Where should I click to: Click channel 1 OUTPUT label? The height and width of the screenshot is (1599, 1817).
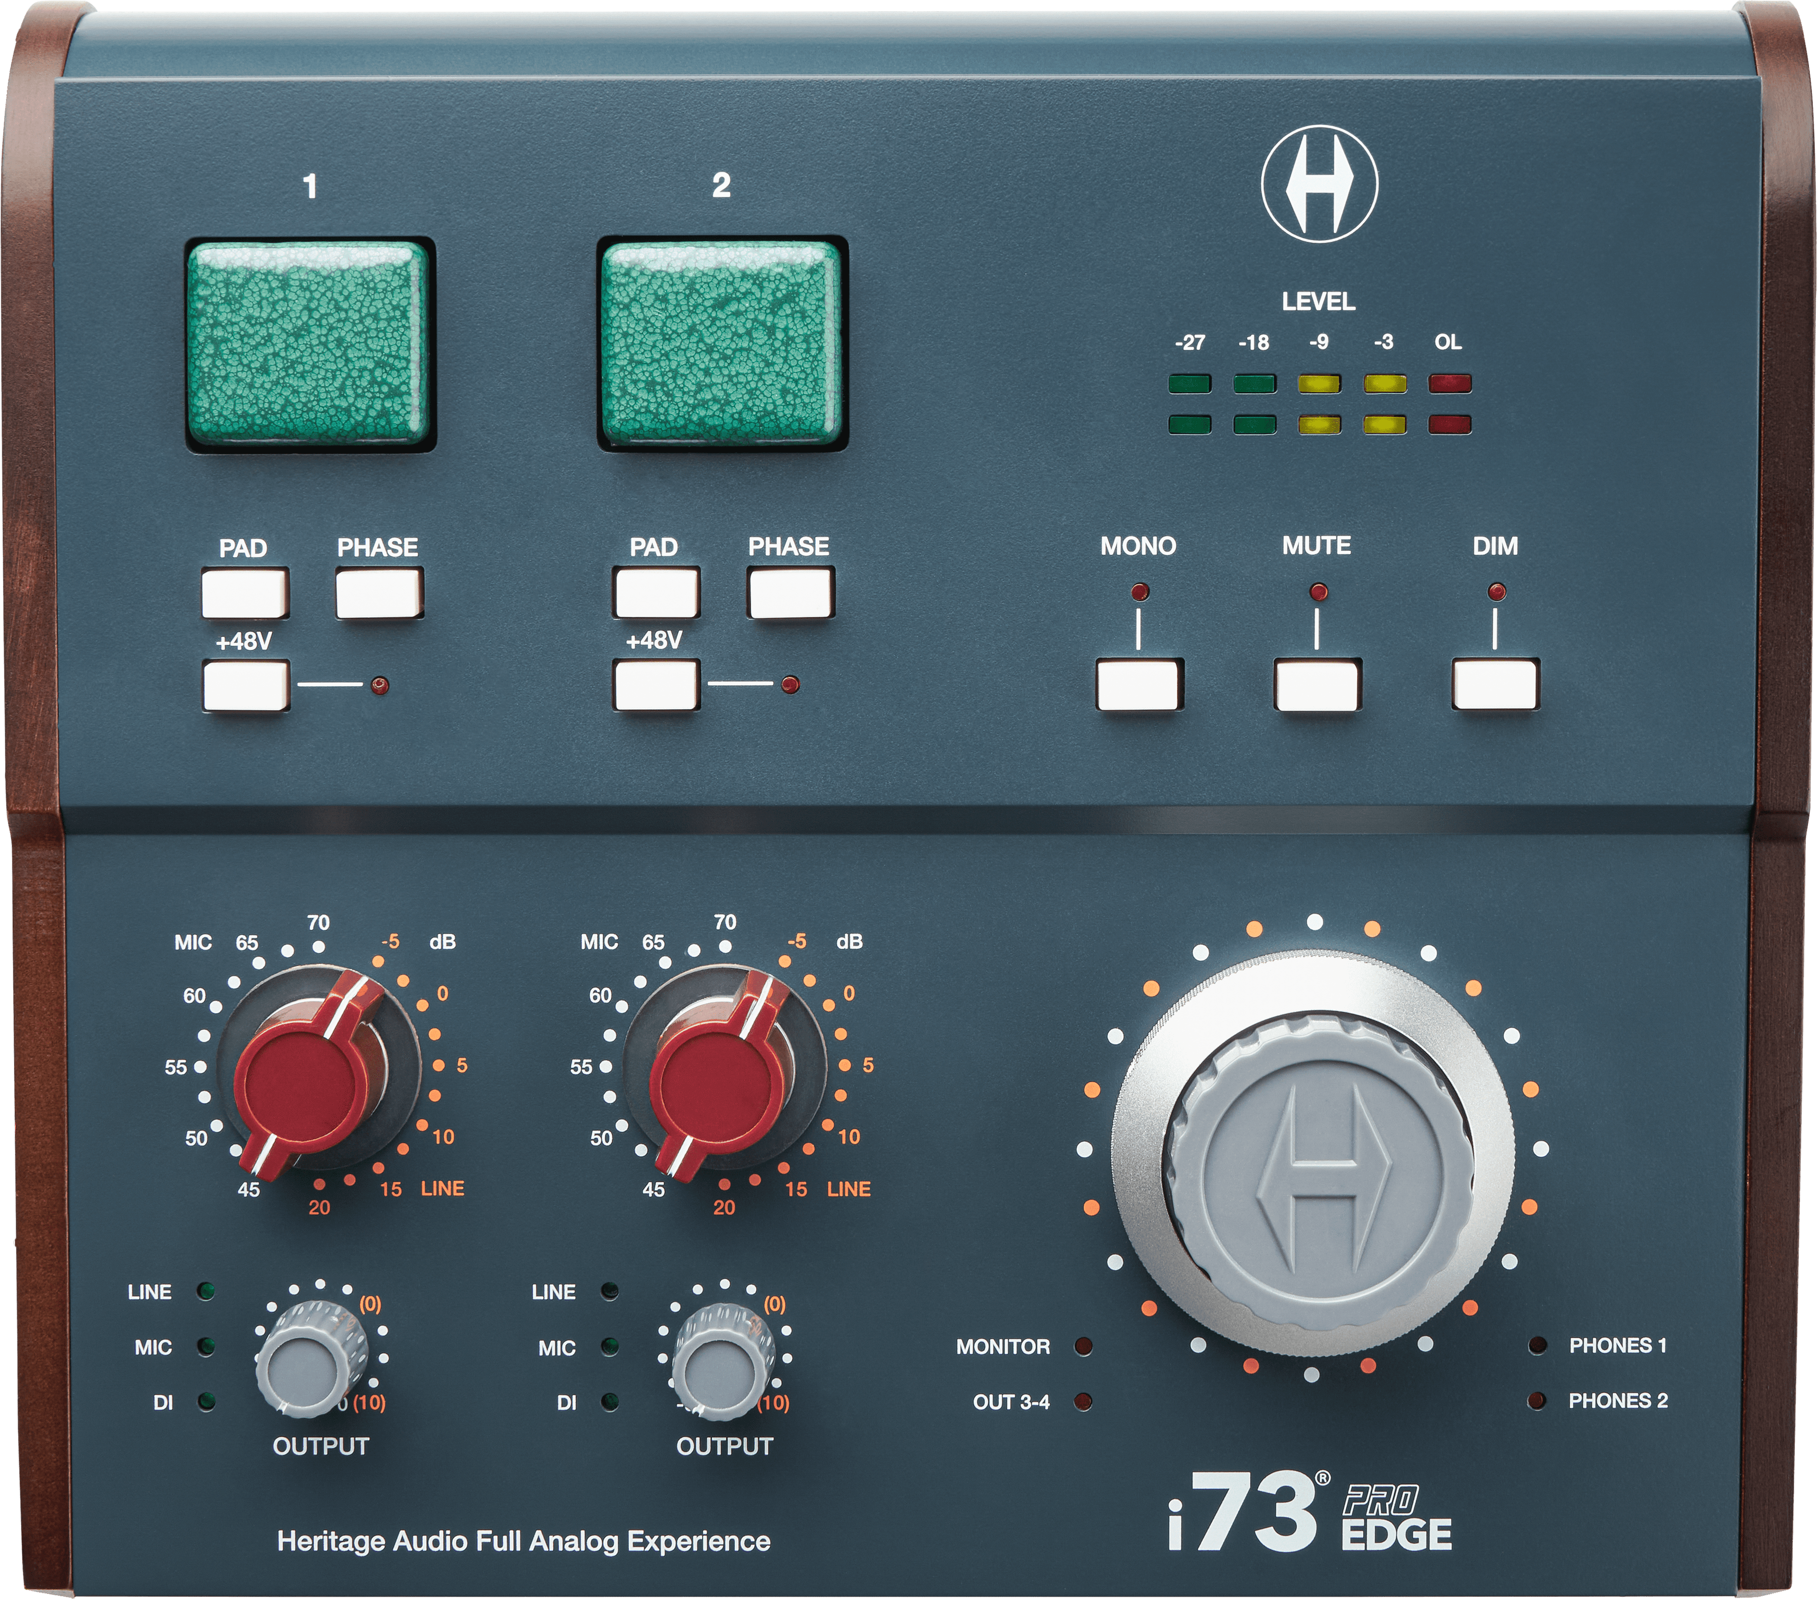click(320, 1446)
